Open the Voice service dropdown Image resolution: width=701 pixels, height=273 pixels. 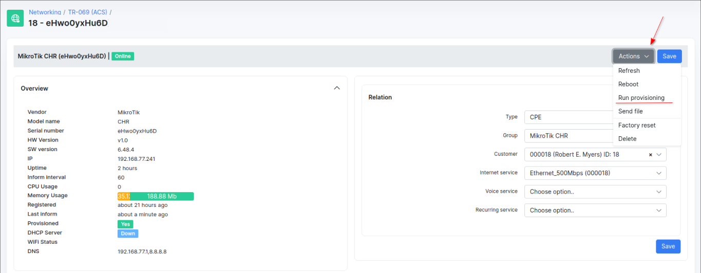(x=595, y=192)
